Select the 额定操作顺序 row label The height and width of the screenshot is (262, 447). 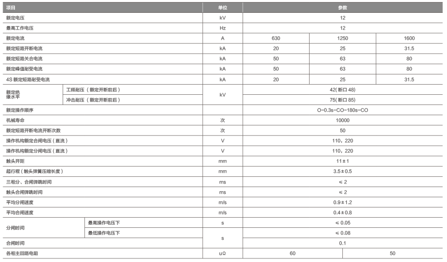20,111
